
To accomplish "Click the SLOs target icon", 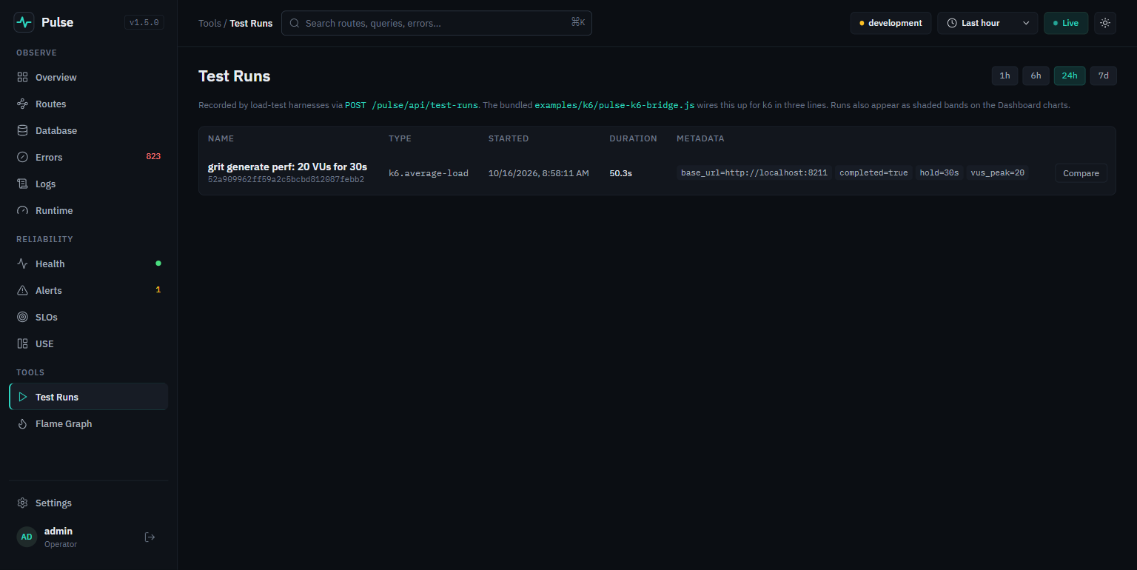I will coord(22,317).
